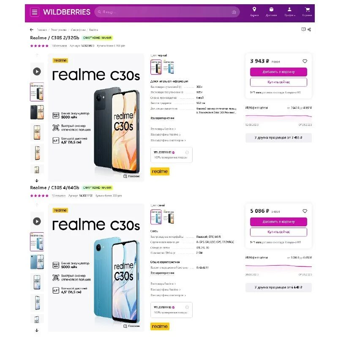
Task: Open the Realme breadcrumb link
Action: click(x=94, y=30)
